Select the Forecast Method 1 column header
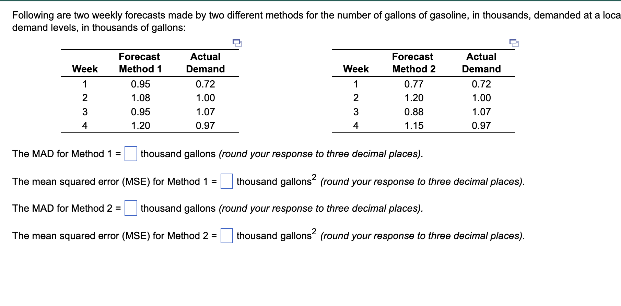 tap(139, 63)
